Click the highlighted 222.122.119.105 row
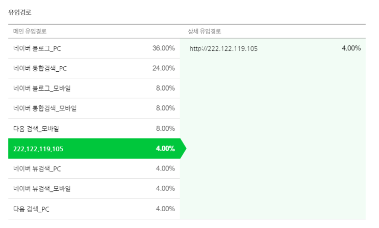 coord(94,149)
